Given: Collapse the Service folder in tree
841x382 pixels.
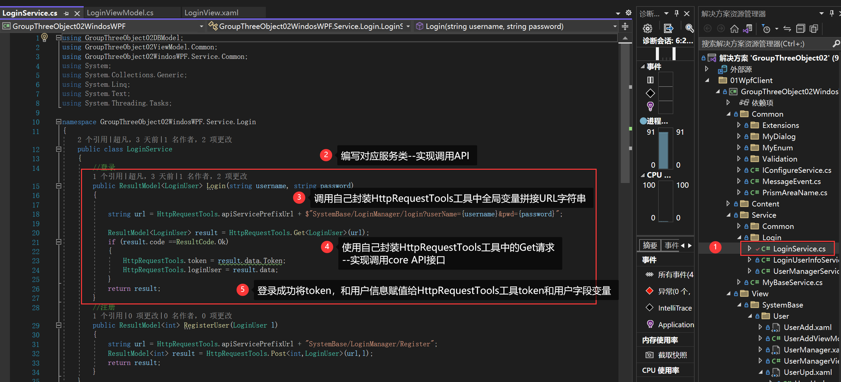Looking at the screenshot, I should point(728,215).
